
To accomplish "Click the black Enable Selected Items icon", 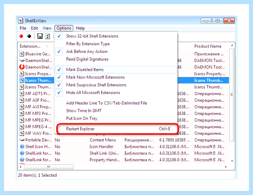I will point(29,36).
